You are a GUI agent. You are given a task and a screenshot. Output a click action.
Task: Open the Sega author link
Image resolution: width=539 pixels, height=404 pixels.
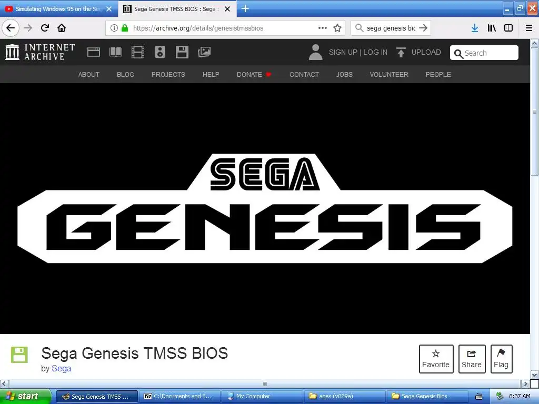pyautogui.click(x=61, y=369)
